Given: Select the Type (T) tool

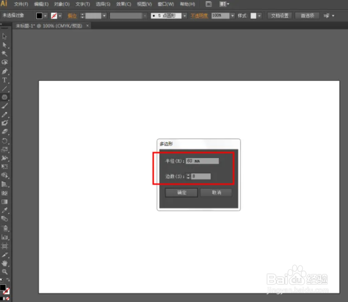Looking at the screenshot, I should coord(5,80).
